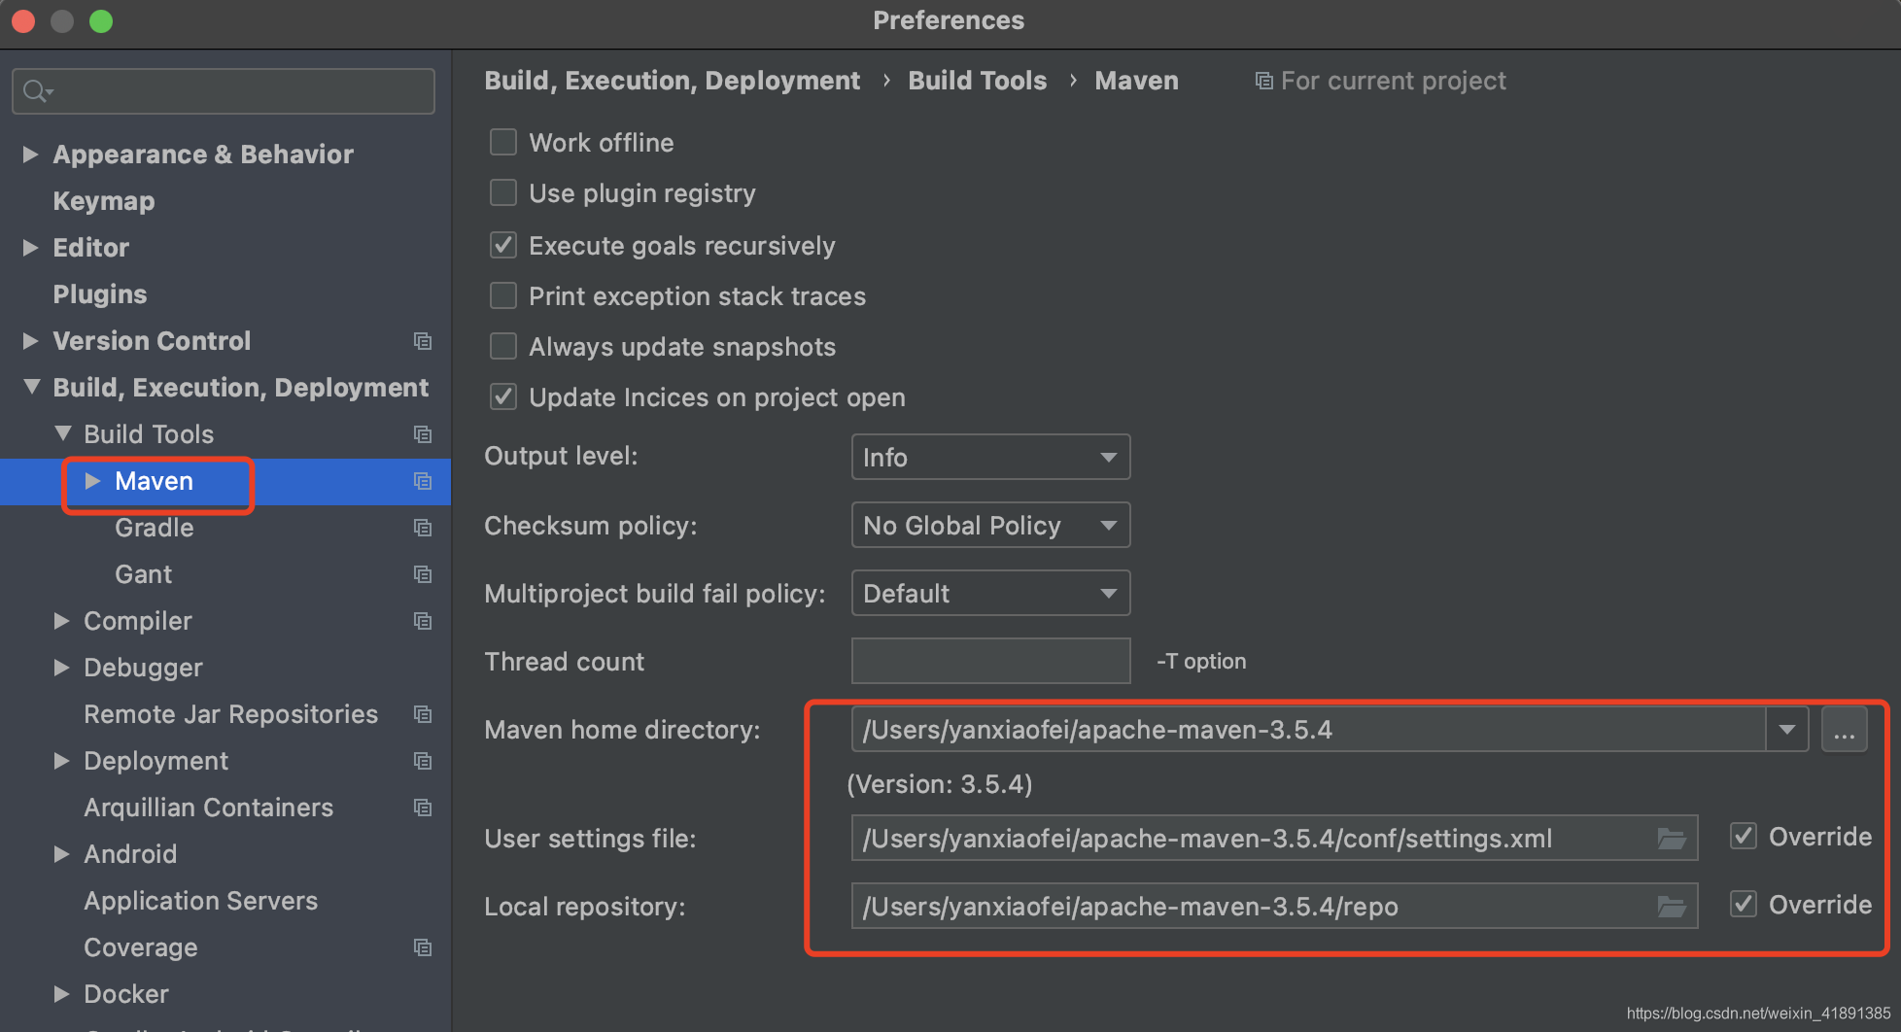Expand the Compiler node arrow
The image size is (1901, 1032).
click(x=62, y=621)
